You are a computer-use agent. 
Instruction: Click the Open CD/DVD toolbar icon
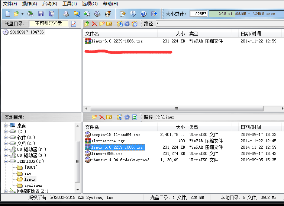click(30, 14)
